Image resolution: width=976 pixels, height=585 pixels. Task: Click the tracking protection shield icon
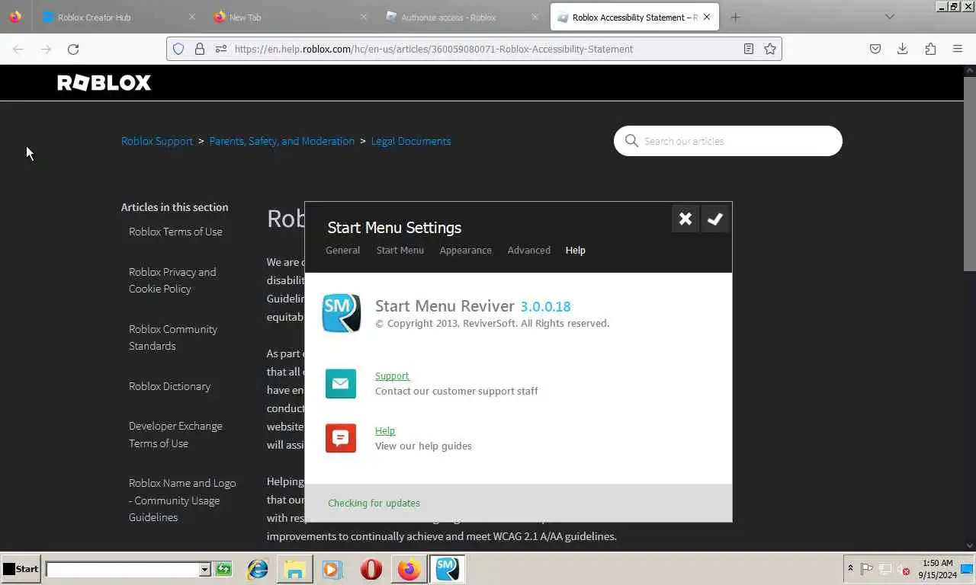178,49
